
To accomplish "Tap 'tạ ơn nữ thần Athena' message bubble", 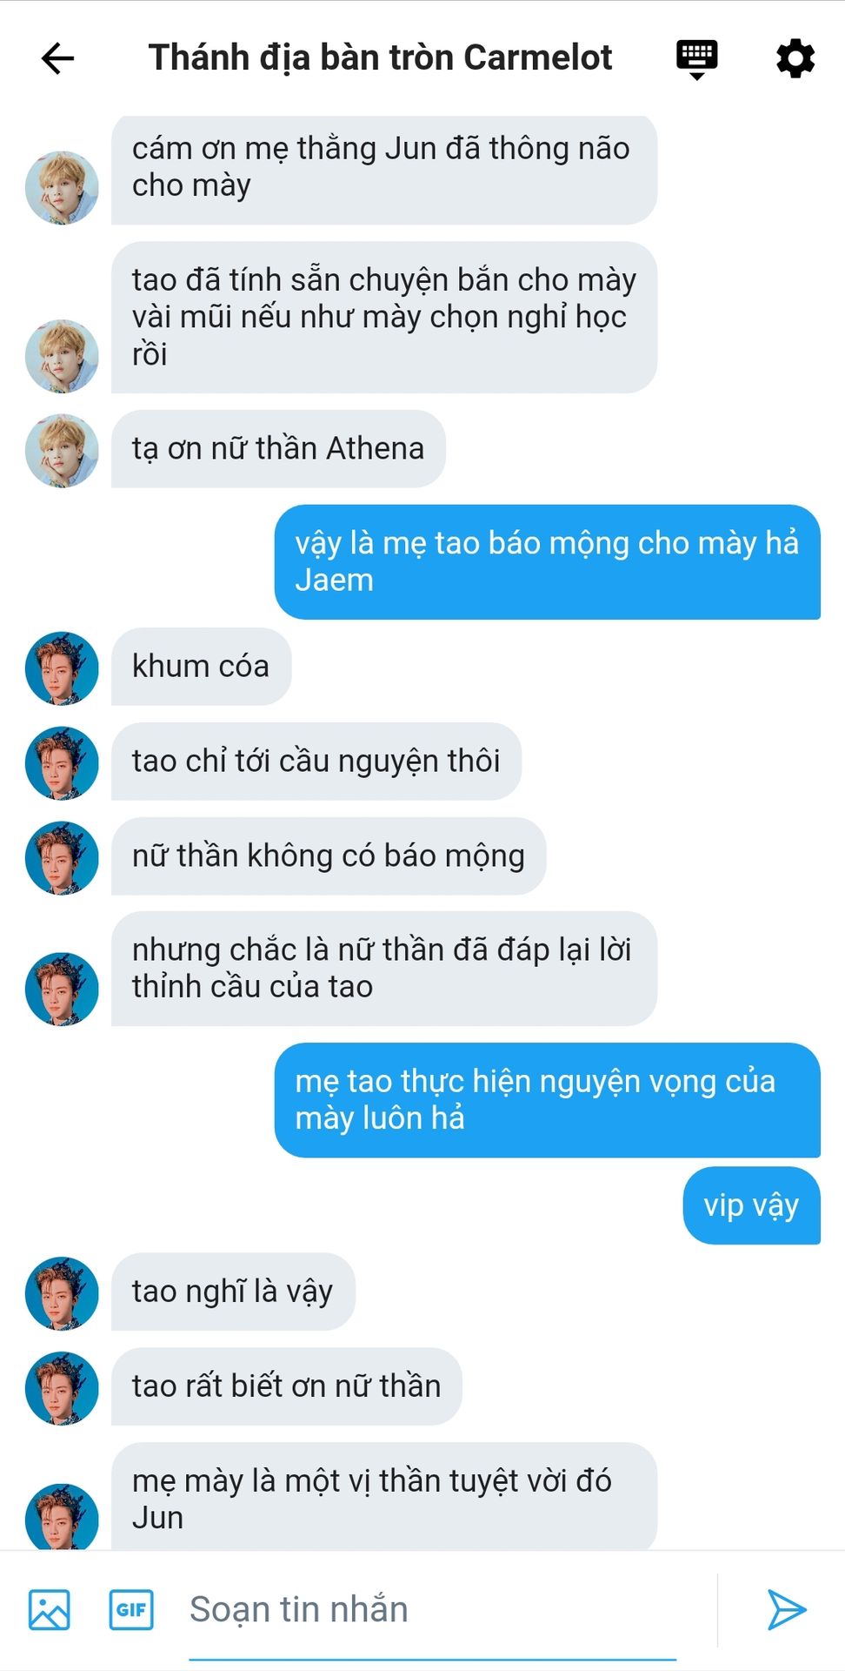I will (278, 449).
